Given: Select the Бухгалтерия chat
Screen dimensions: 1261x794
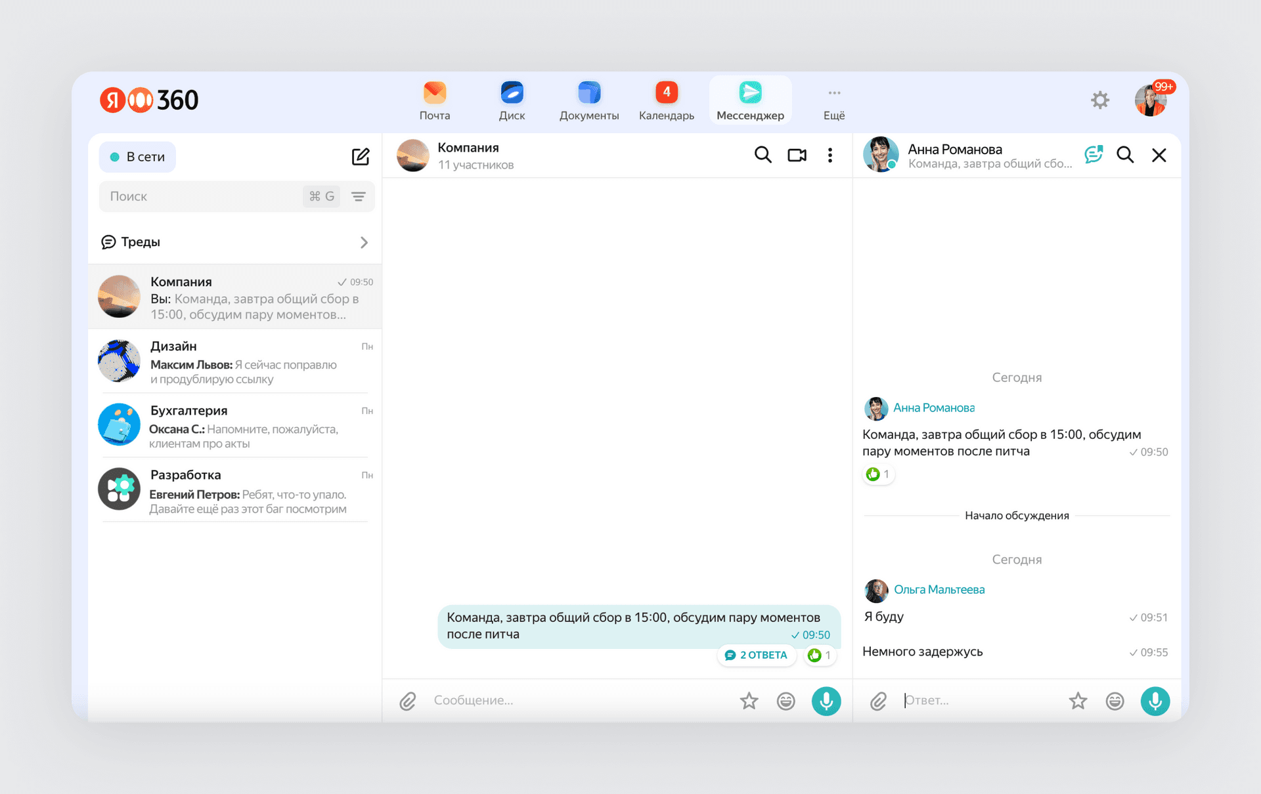Looking at the screenshot, I should pyautogui.click(x=235, y=425).
